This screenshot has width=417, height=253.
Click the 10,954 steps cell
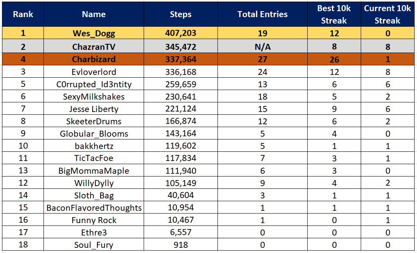tap(181, 207)
